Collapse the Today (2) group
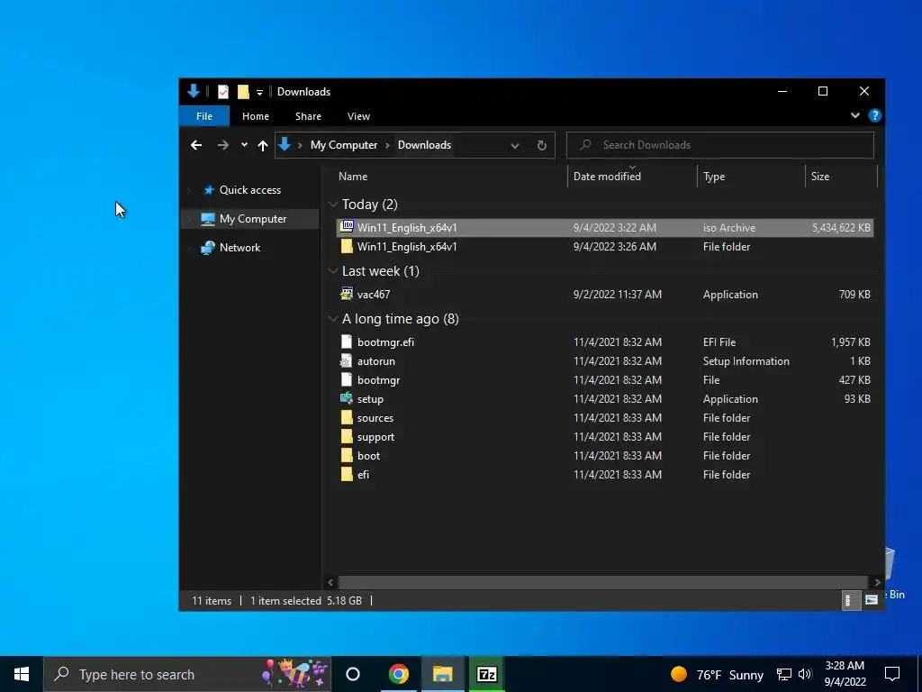Image resolution: width=922 pixels, height=692 pixels. (x=333, y=205)
